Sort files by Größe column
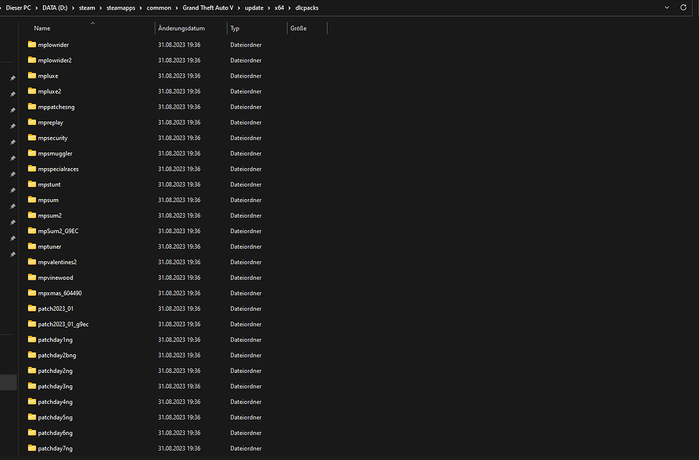The width and height of the screenshot is (699, 460). (299, 28)
